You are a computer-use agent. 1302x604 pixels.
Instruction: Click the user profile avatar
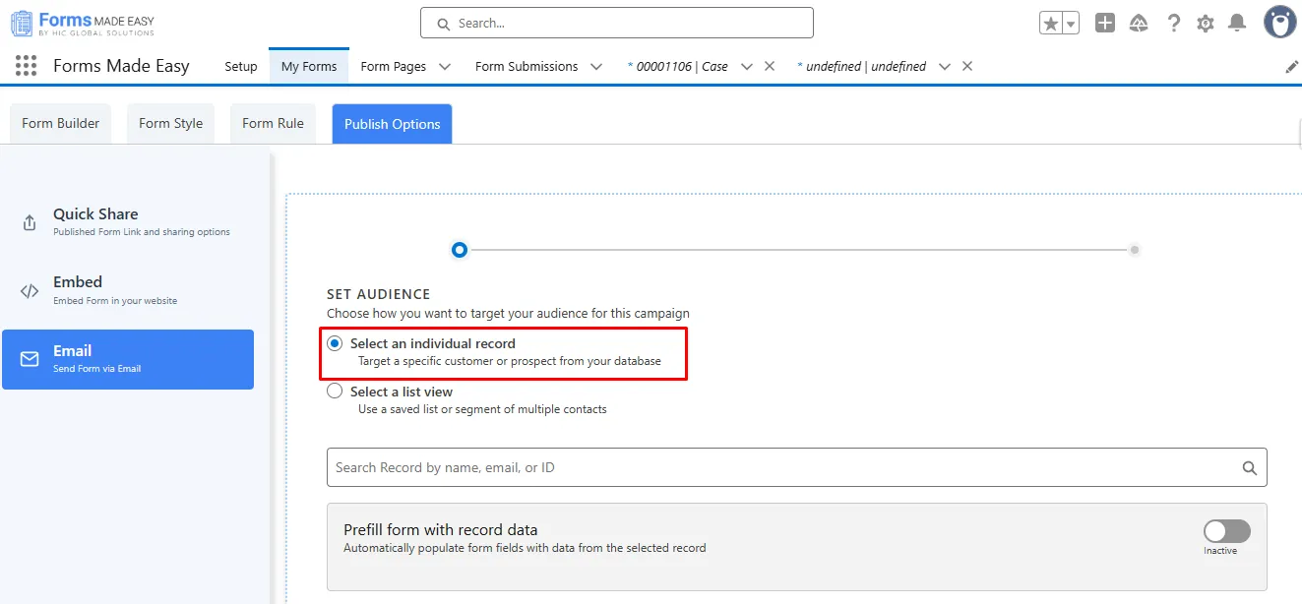pos(1279,22)
